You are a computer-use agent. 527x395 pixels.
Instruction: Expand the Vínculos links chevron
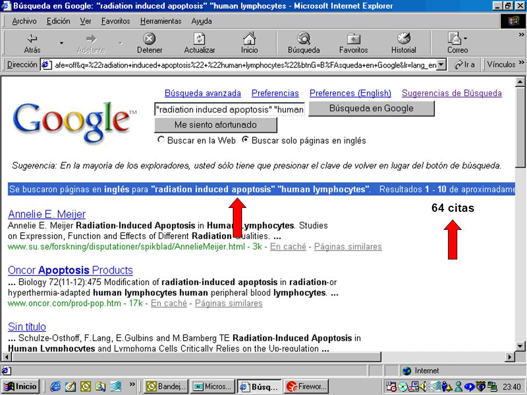tap(522, 62)
